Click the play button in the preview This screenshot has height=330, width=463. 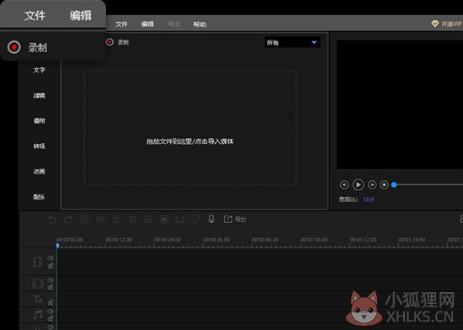pos(358,184)
